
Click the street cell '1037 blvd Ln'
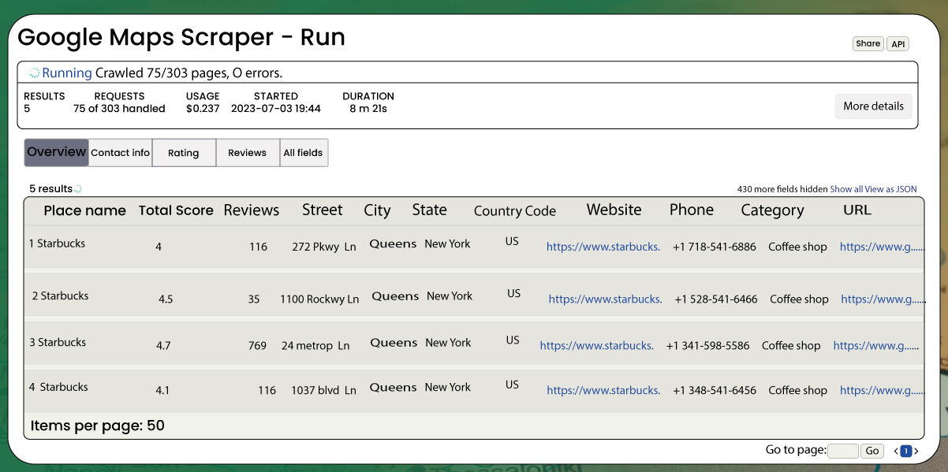coord(323,391)
